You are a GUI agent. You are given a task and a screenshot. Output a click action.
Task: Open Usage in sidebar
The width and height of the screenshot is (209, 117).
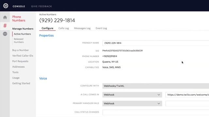(x=16, y=78)
